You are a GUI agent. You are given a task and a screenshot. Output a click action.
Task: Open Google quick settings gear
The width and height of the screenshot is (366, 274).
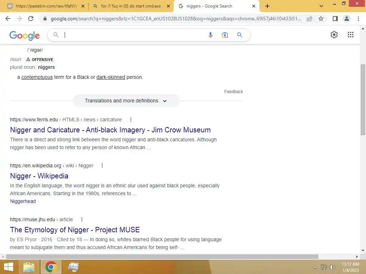pyautogui.click(x=334, y=35)
